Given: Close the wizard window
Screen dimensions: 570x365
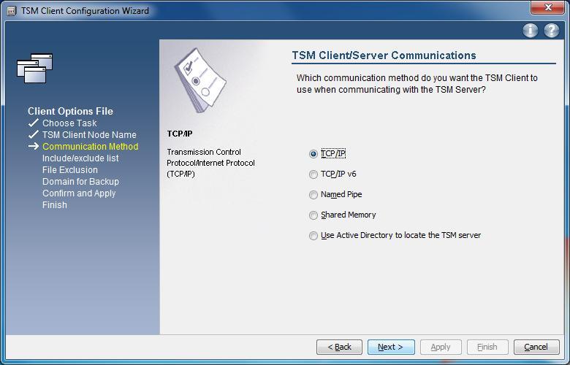Looking at the screenshot, I should [x=548, y=9].
